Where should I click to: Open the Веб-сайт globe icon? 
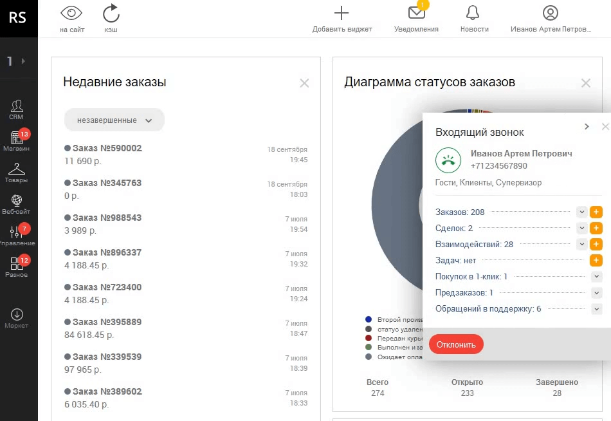[17, 204]
